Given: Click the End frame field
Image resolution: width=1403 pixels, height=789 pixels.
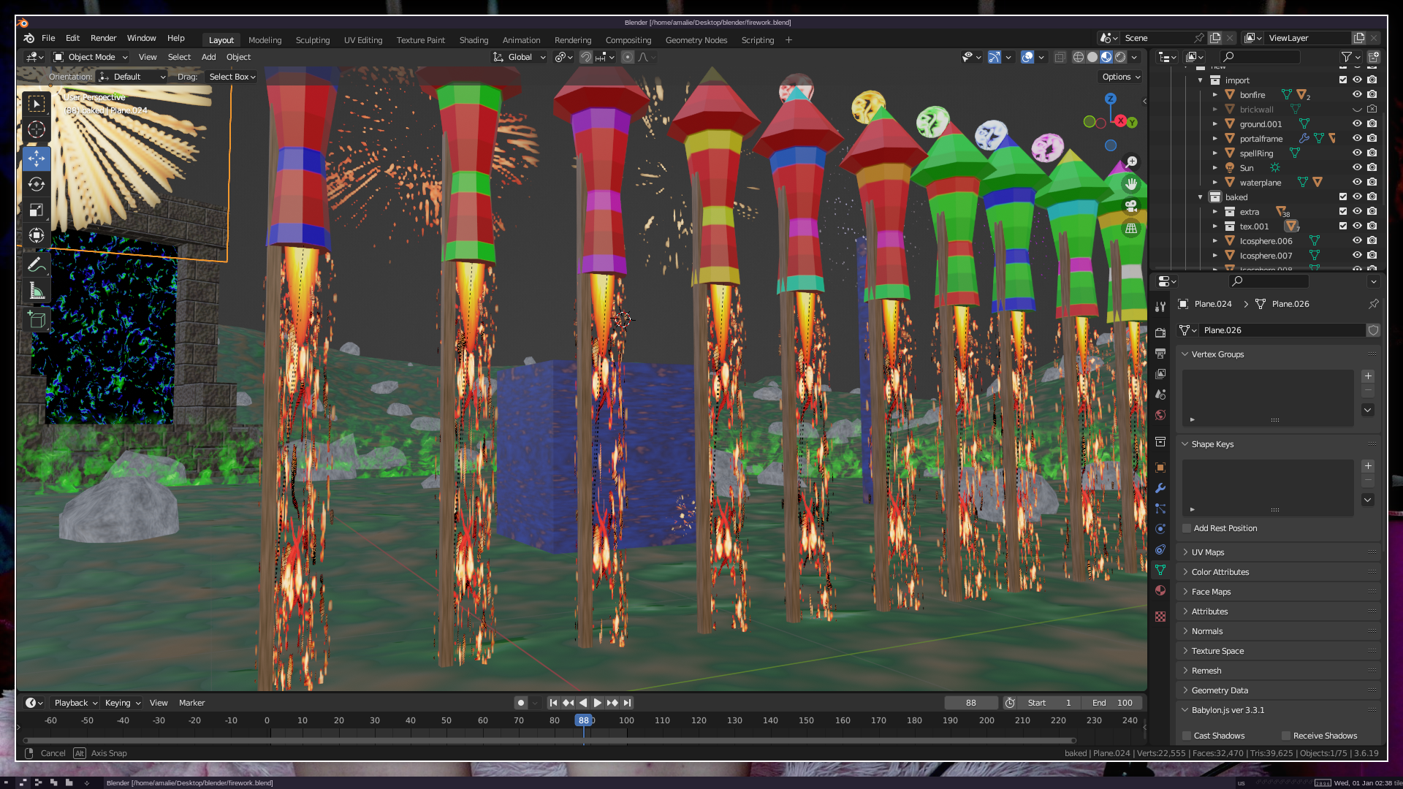Looking at the screenshot, I should 1112,703.
